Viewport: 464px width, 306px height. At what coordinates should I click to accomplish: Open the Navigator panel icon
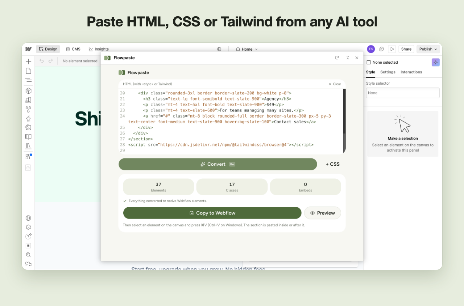28,80
